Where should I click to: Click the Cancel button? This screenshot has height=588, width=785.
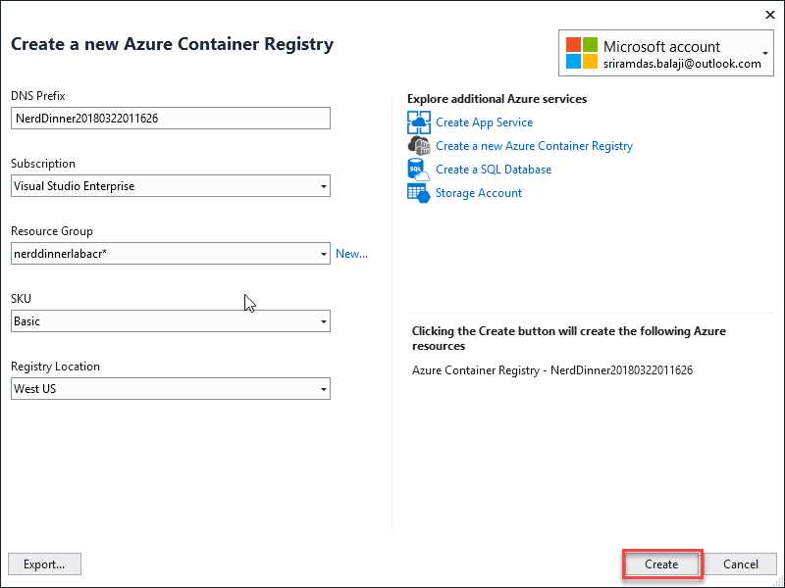click(x=740, y=564)
